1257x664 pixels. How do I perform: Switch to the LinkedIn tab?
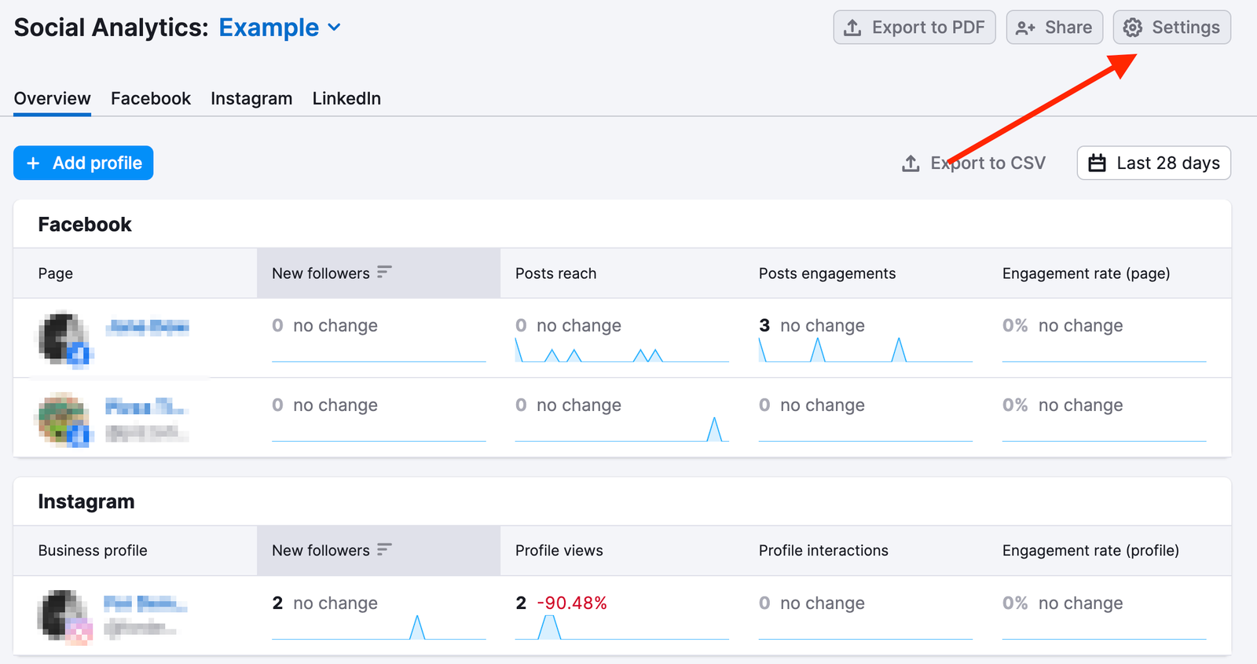[x=346, y=98]
